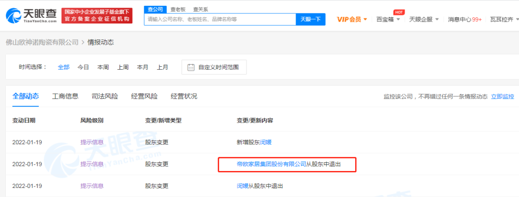
Task: Click the 天眼一下 search button
Action: [x=310, y=19]
